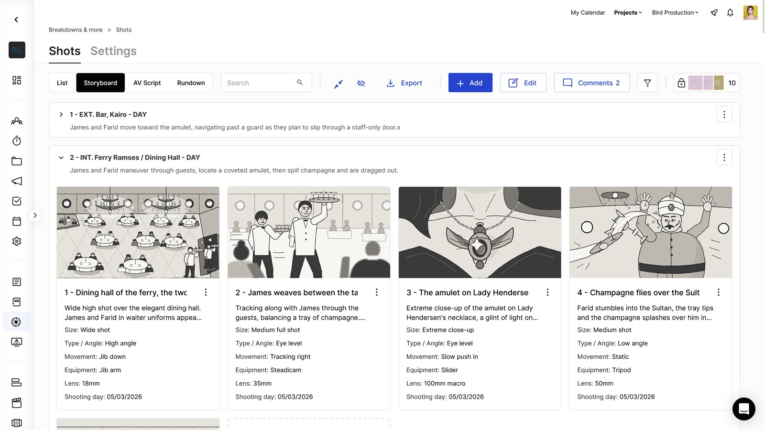Image resolution: width=765 pixels, height=430 pixels.
Task: Open notifications bell
Action: point(730,13)
